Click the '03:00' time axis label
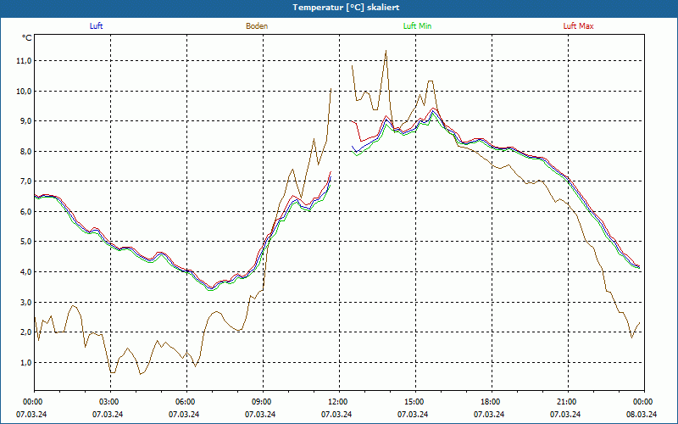 pos(110,402)
